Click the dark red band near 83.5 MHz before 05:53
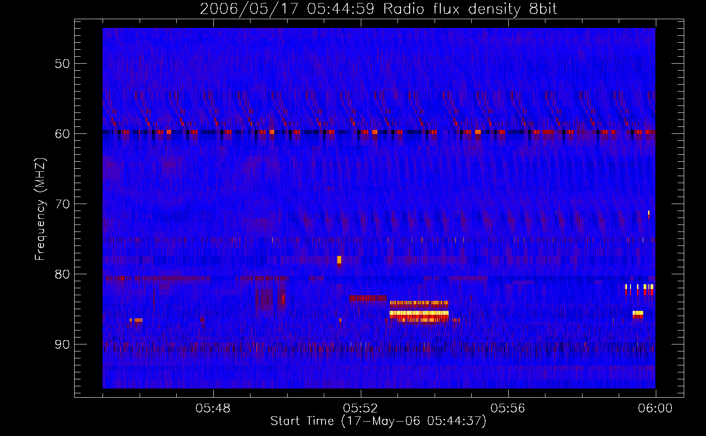Viewport: 706px width, 436px height. point(368,298)
